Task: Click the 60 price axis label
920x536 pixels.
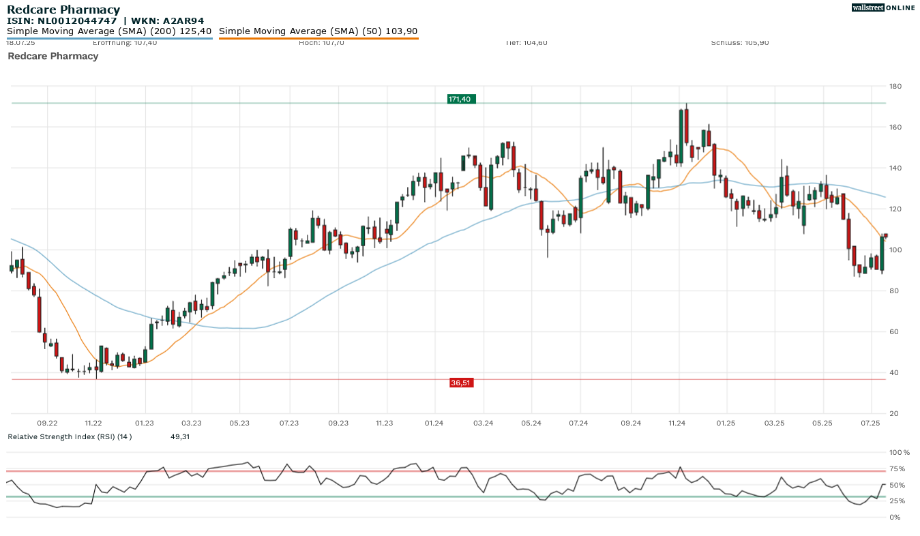Action: [x=893, y=332]
